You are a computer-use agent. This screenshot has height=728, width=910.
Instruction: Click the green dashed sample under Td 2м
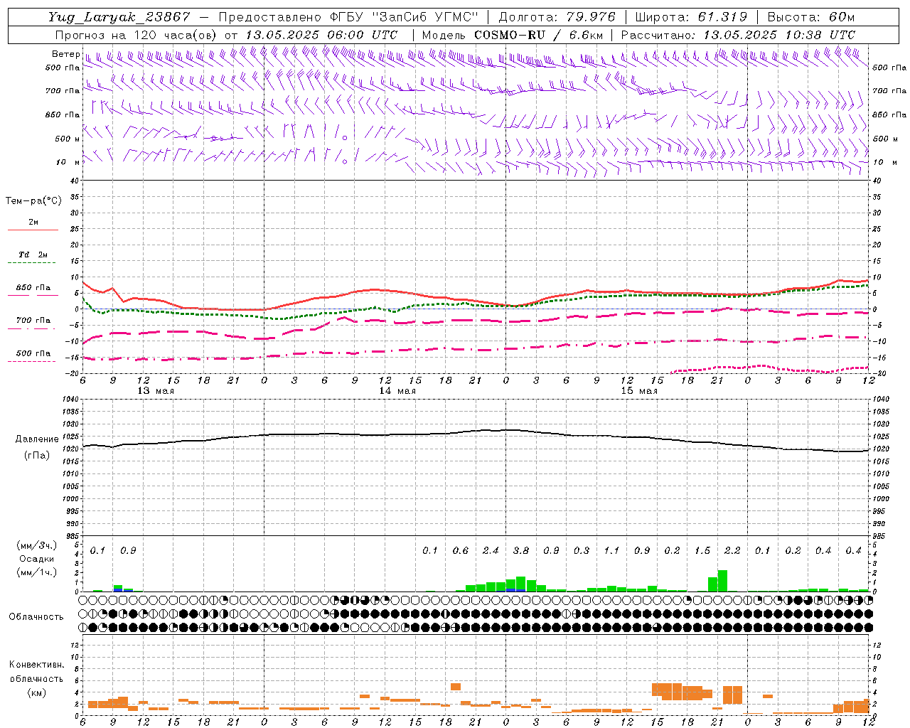coord(31,263)
